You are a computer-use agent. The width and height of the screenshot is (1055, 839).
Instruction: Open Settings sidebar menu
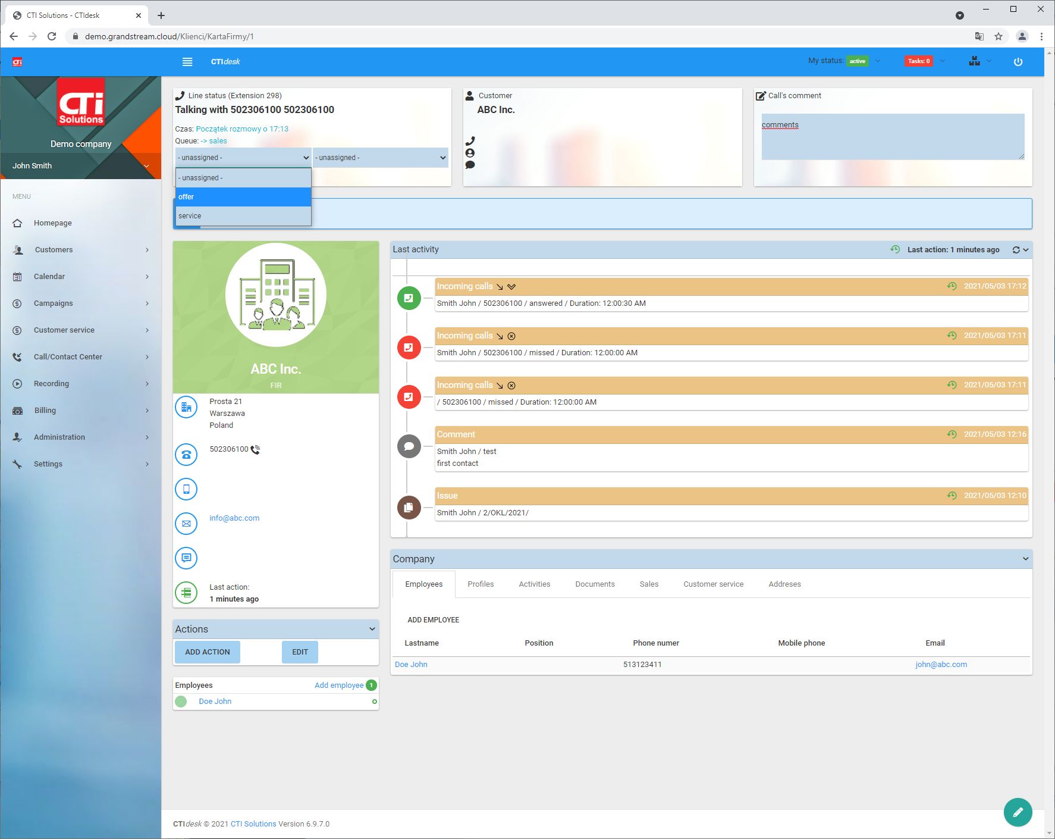point(80,464)
